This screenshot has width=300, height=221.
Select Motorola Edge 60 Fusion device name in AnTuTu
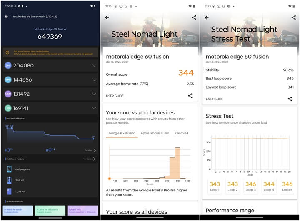[x=50, y=29]
